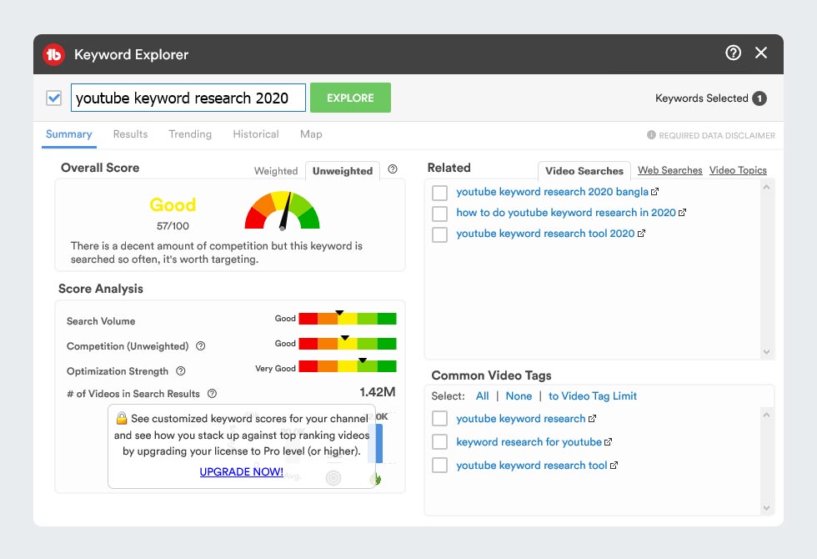Click the Required Data Disclaimer info icon
The width and height of the screenshot is (817, 559).
coord(651,135)
